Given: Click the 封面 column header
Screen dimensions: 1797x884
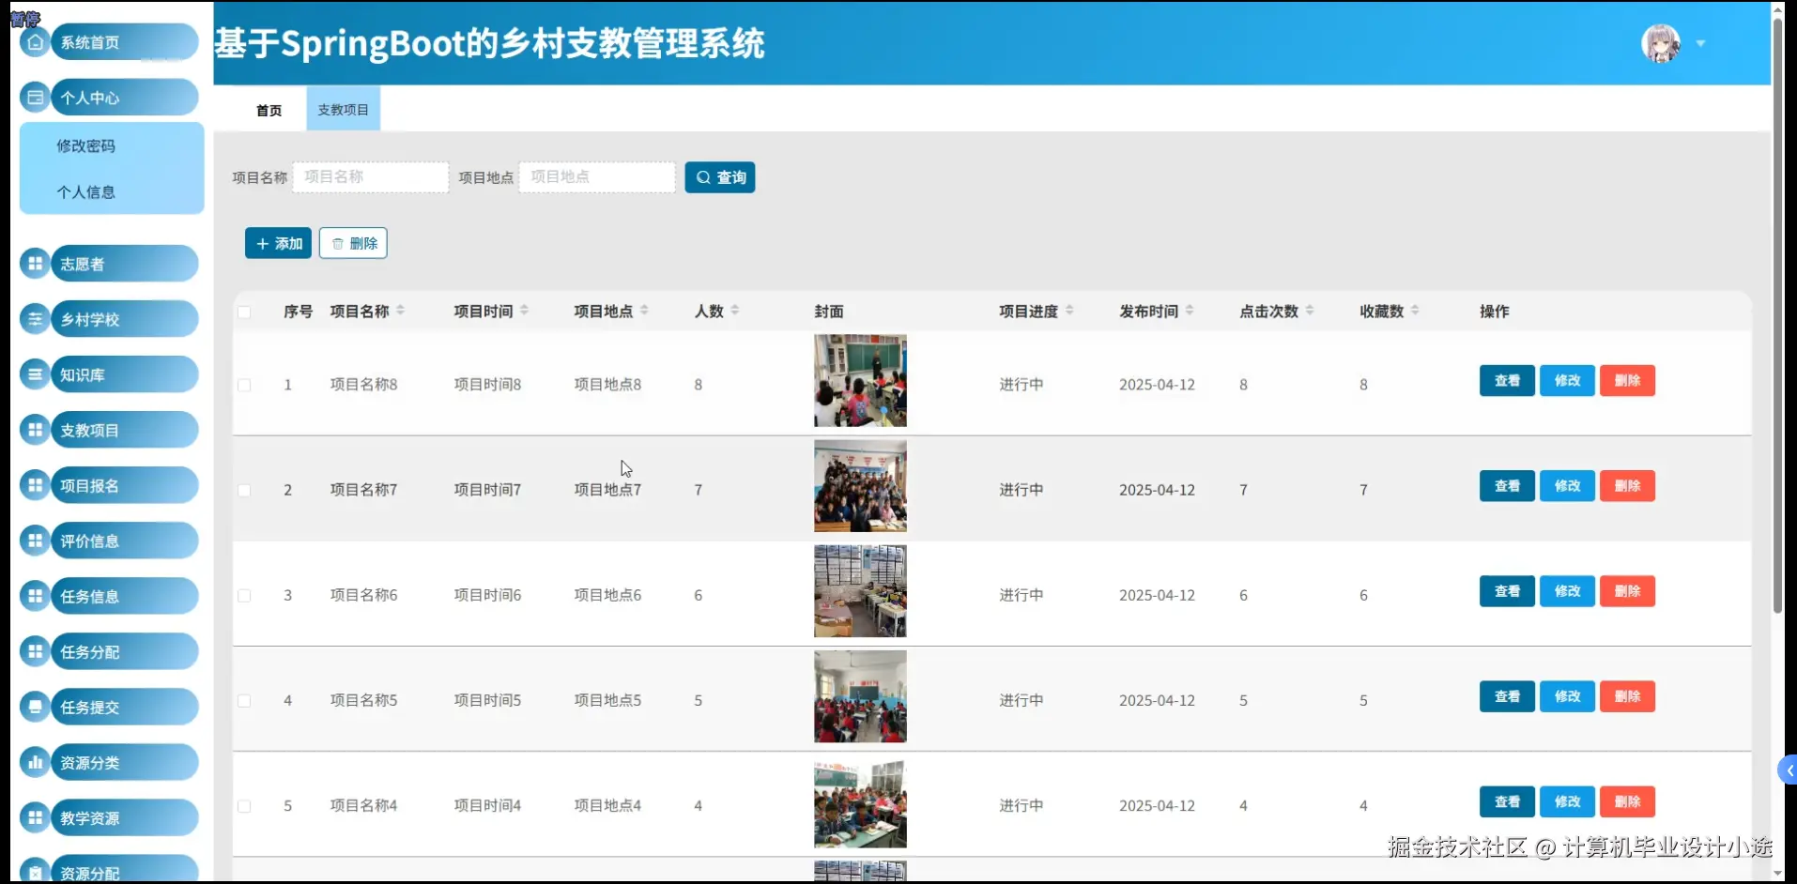Looking at the screenshot, I should (x=829, y=312).
